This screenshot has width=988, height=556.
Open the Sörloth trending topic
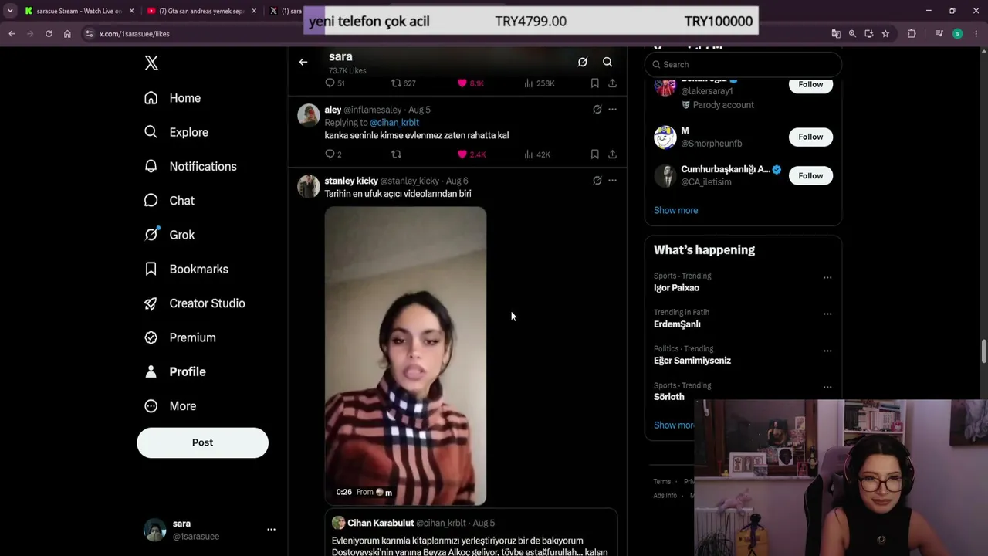click(669, 397)
